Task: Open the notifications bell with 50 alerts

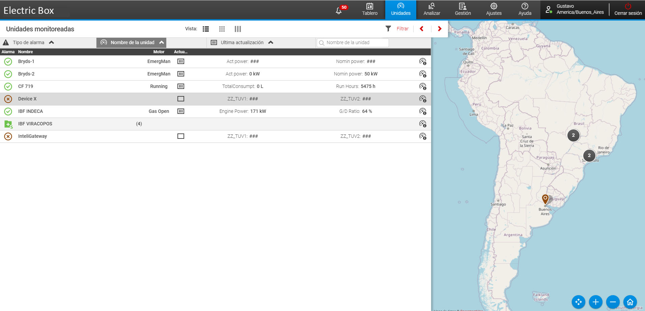Action: click(339, 10)
